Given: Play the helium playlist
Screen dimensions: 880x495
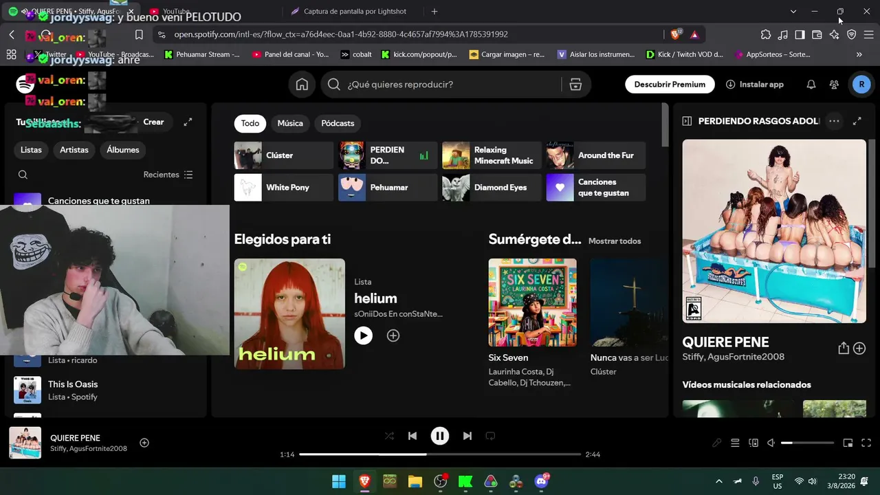Looking at the screenshot, I should coord(363,335).
